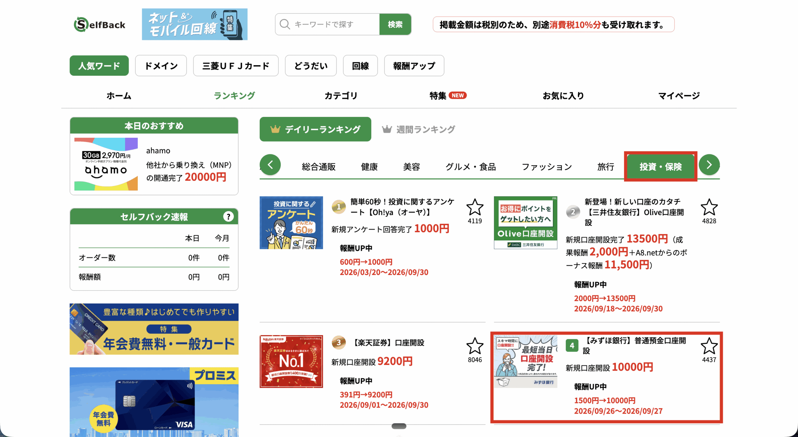Click the rank 1 gold medal badge

[339, 207]
